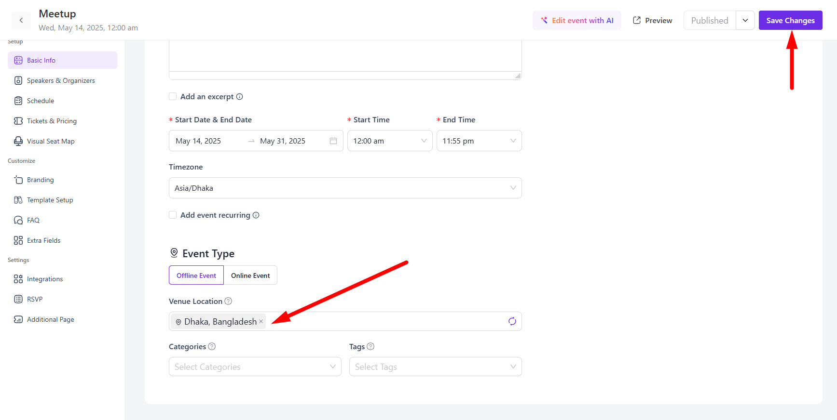
Task: Click the help icon next to Categories
Action: 212,346
